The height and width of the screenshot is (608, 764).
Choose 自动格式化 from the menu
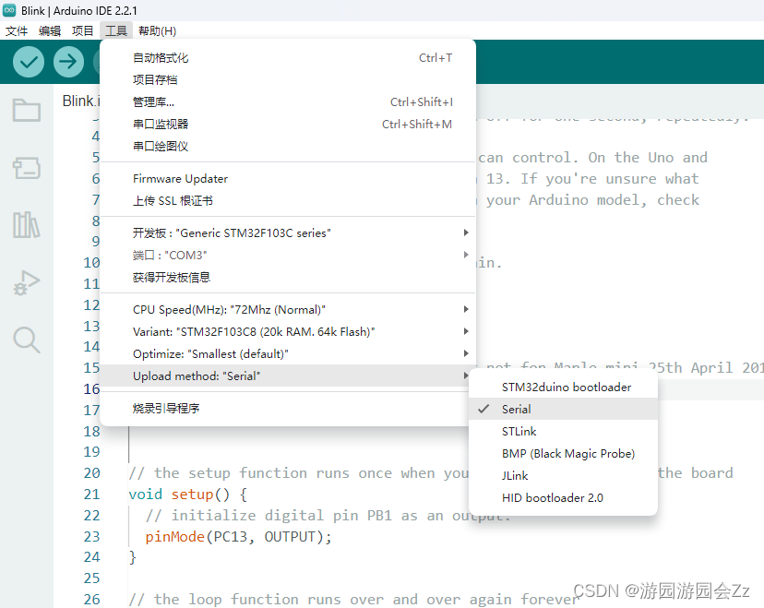point(288,58)
